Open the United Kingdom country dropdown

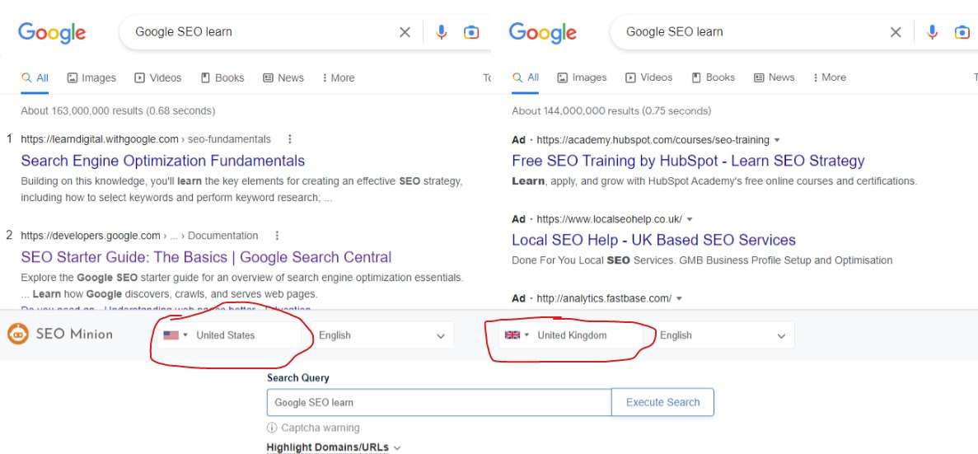coord(571,335)
